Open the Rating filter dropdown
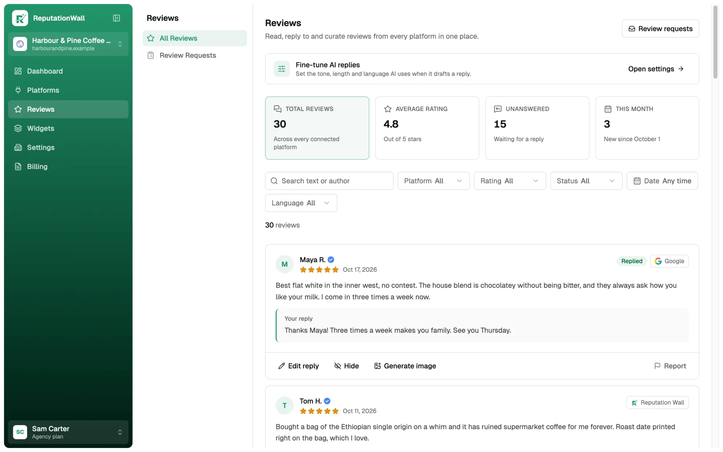723x452 pixels. point(510,181)
